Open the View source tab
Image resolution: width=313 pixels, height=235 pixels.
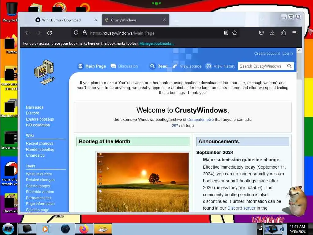(187, 66)
